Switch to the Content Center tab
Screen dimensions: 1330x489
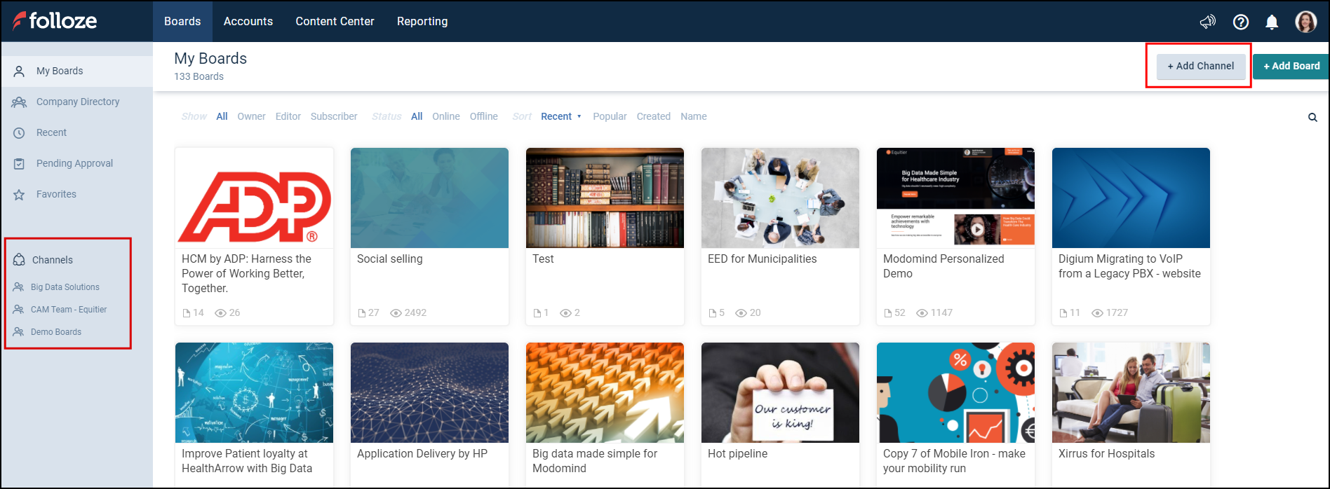click(335, 21)
